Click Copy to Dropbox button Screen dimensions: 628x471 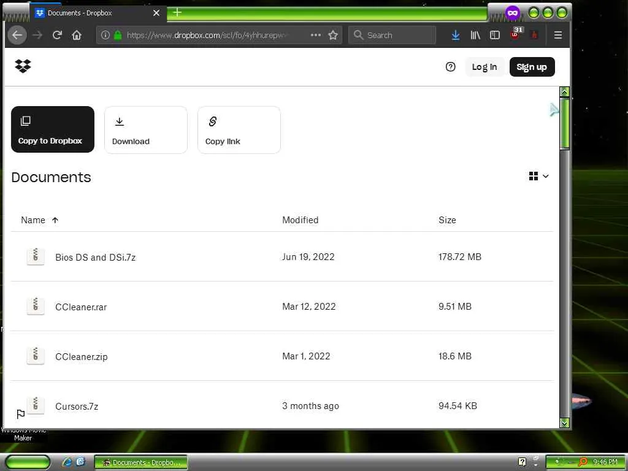(x=53, y=129)
